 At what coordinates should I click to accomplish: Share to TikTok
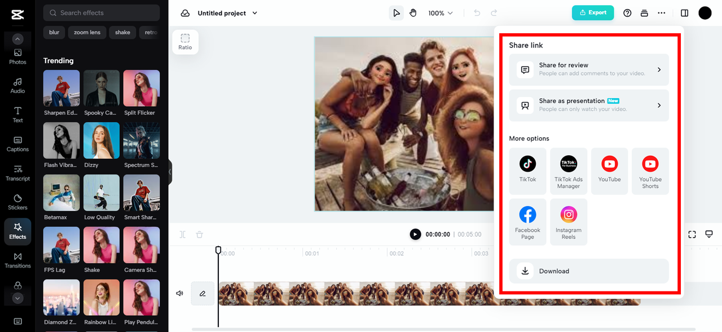[528, 171]
